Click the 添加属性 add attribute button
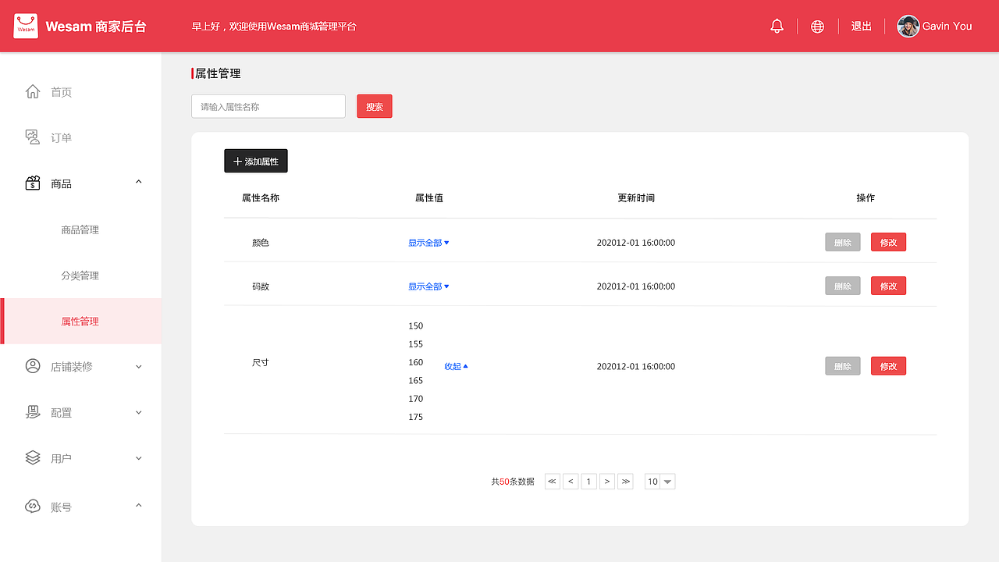This screenshot has width=999, height=562. 255,160
